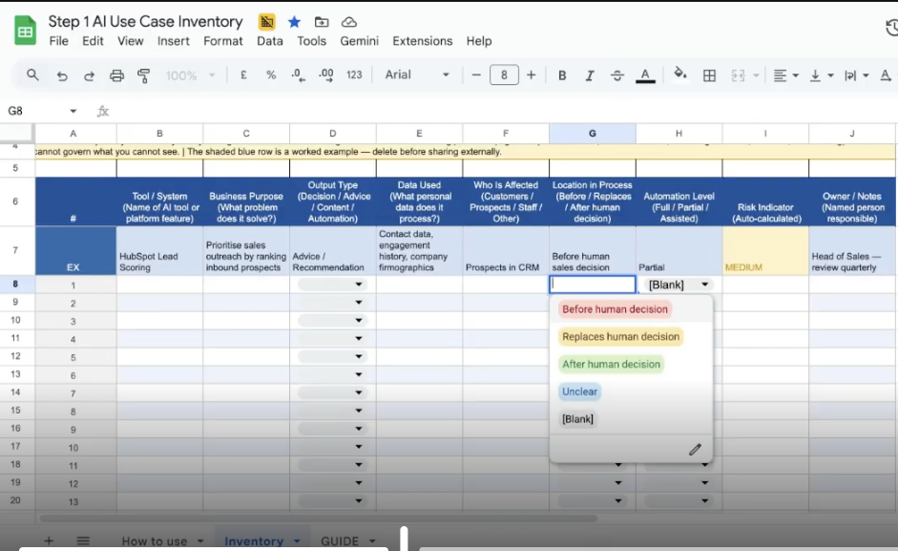Open horizontal align dropdown
The image size is (898, 551).
coord(785,75)
